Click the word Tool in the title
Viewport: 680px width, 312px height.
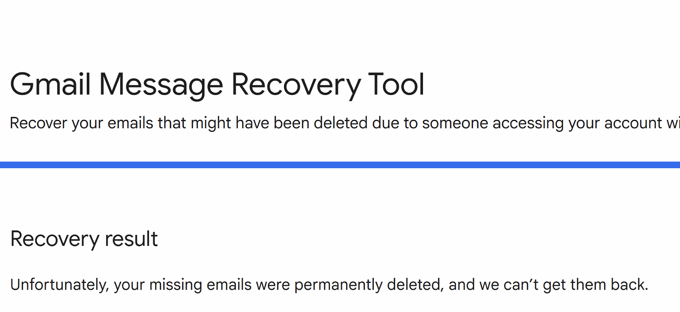coord(396,84)
